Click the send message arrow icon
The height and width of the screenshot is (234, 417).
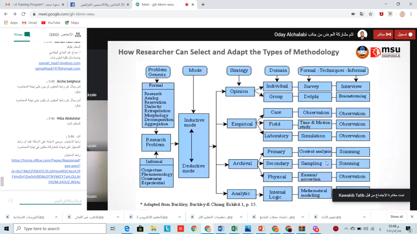10,200
